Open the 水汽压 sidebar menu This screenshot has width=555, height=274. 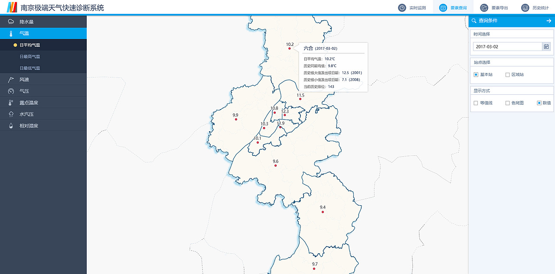[x=43, y=114]
